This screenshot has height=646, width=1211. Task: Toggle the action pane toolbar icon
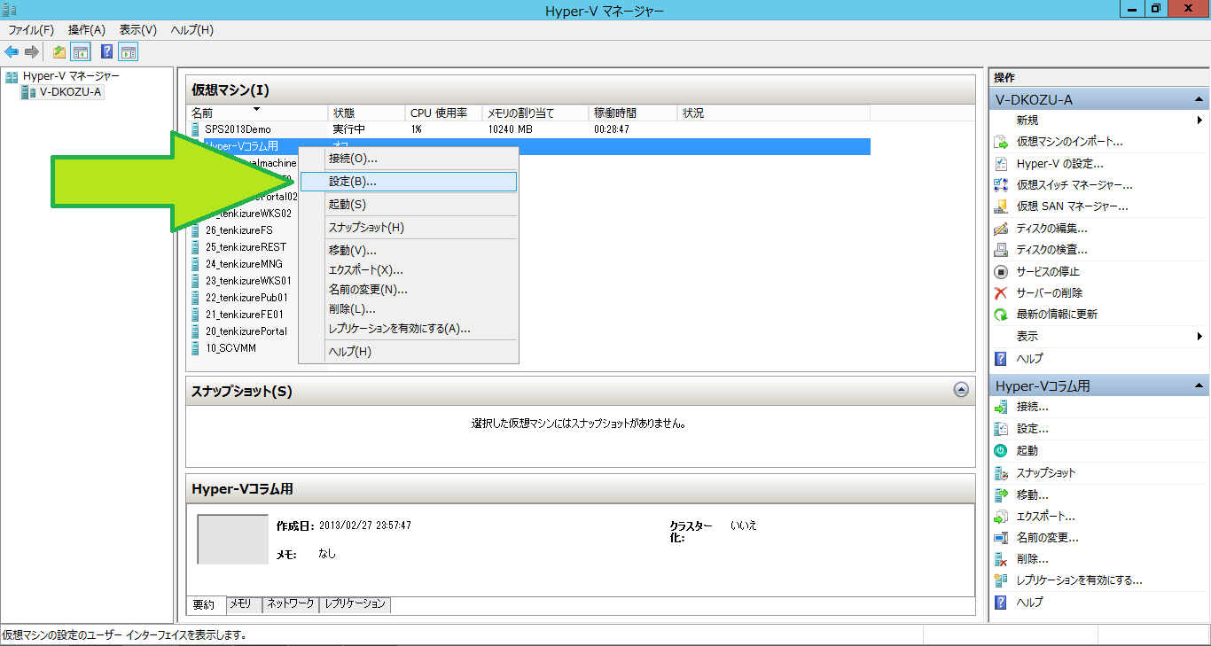click(129, 52)
